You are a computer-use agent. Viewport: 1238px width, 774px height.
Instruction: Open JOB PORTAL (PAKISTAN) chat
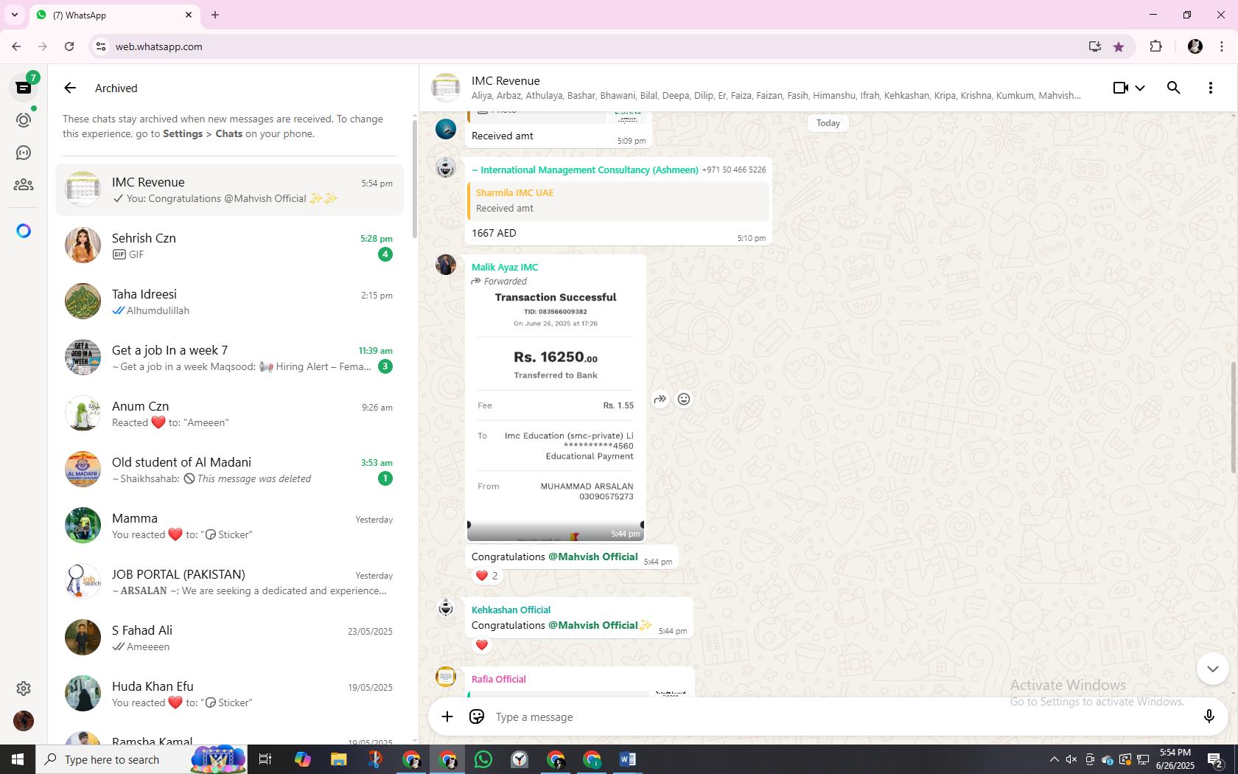pyautogui.click(x=229, y=582)
